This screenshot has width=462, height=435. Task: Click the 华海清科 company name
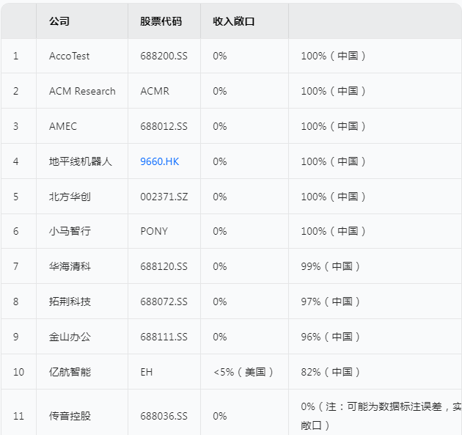tap(70, 266)
